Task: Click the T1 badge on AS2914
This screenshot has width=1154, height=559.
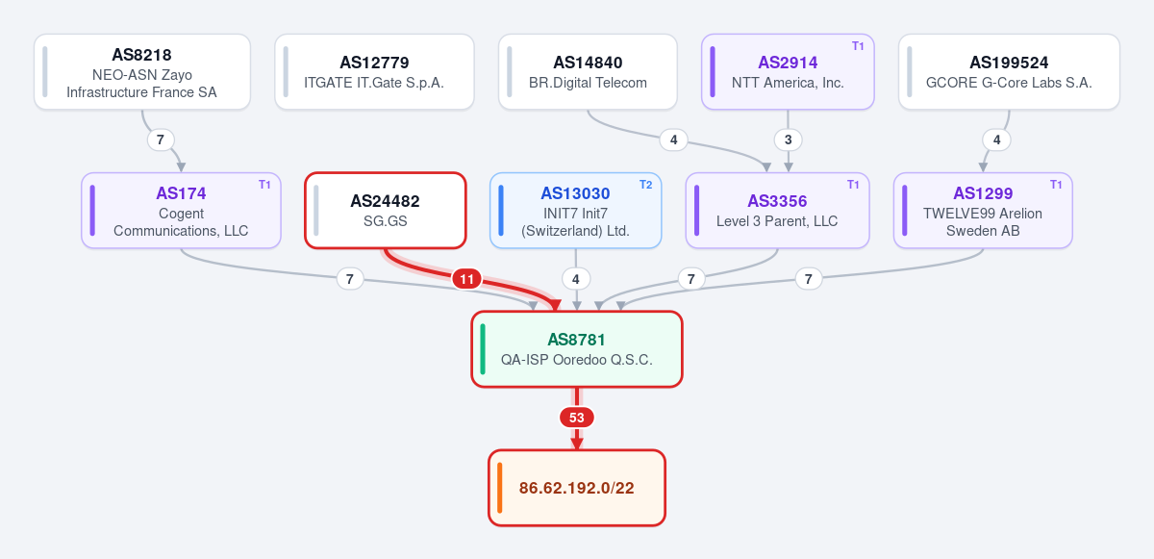Action: click(x=858, y=46)
